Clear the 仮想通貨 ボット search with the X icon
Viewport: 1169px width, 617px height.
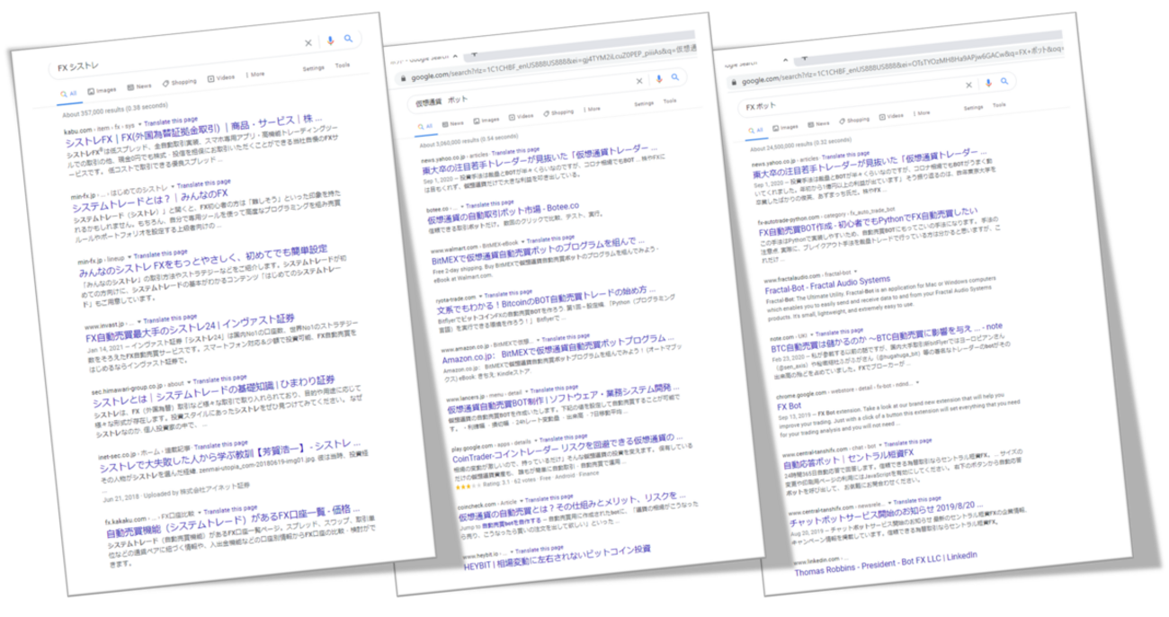639,81
